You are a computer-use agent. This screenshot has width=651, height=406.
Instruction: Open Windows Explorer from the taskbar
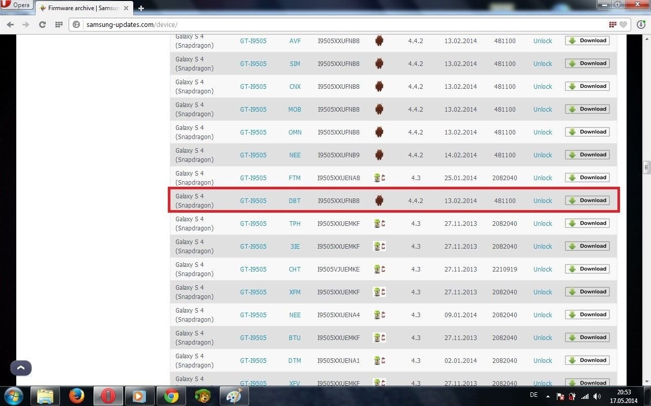[x=45, y=396]
